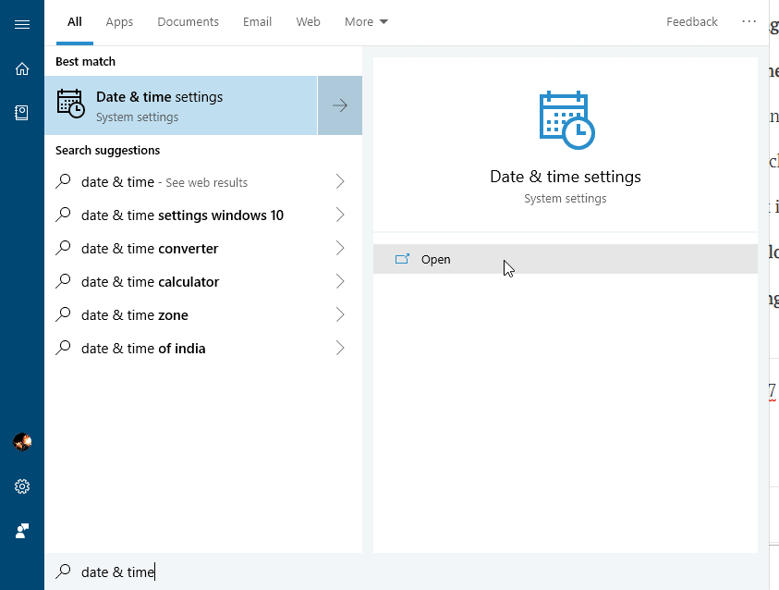Open the Settings gear icon

22,486
